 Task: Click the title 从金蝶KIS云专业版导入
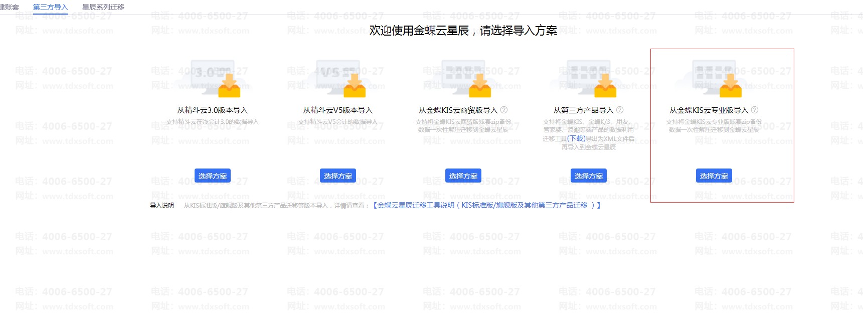[709, 110]
